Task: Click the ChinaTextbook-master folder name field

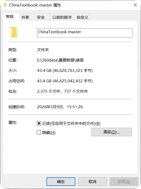Action: tap(85, 33)
